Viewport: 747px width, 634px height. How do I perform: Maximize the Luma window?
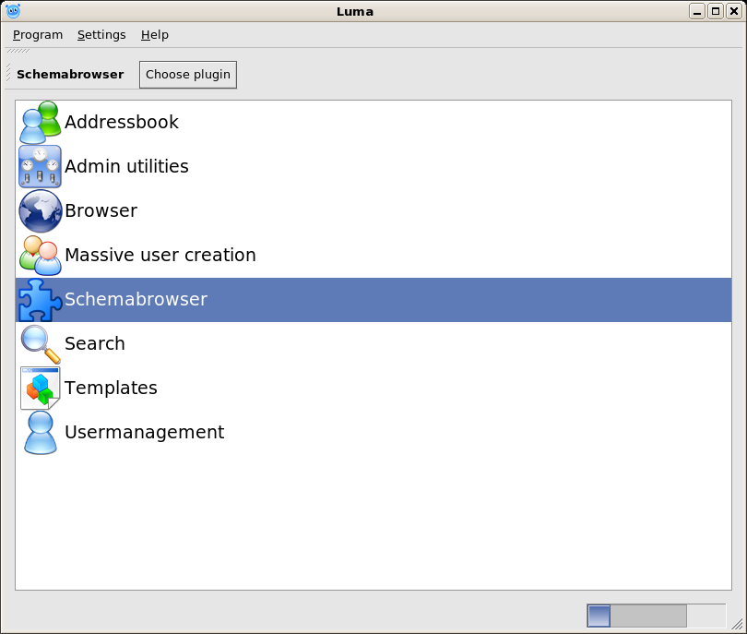pyautogui.click(x=715, y=11)
